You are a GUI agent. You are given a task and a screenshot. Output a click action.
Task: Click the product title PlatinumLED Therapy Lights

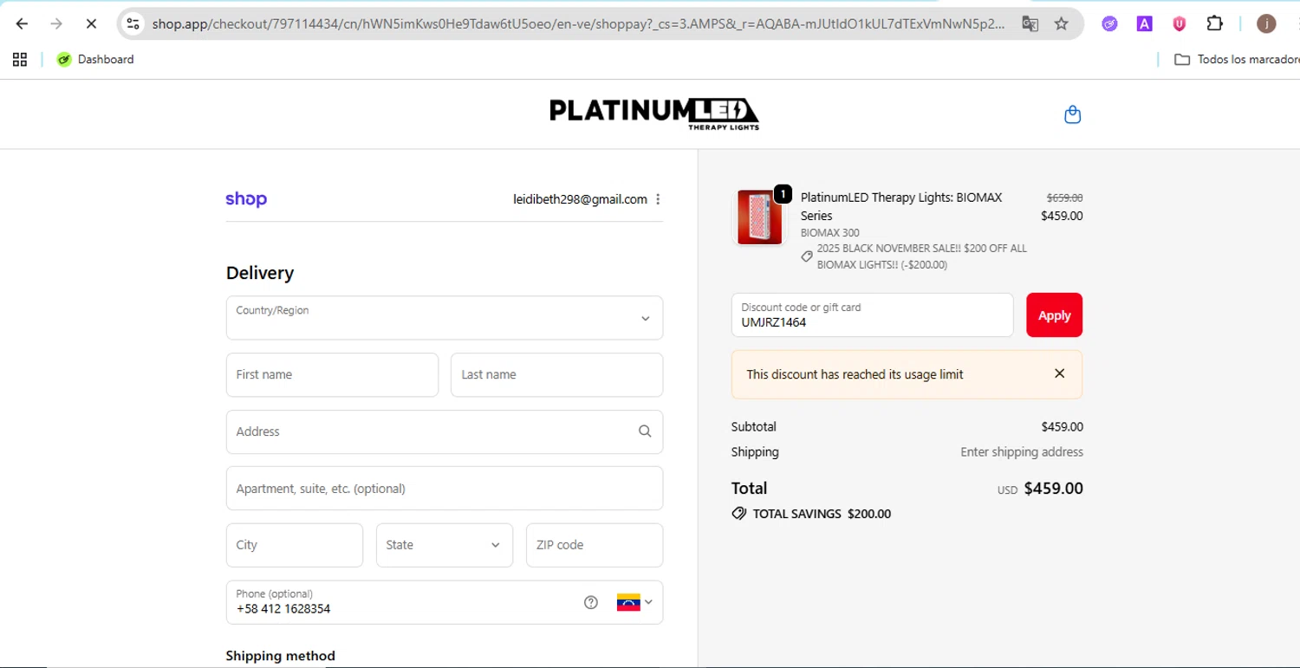[x=901, y=206]
